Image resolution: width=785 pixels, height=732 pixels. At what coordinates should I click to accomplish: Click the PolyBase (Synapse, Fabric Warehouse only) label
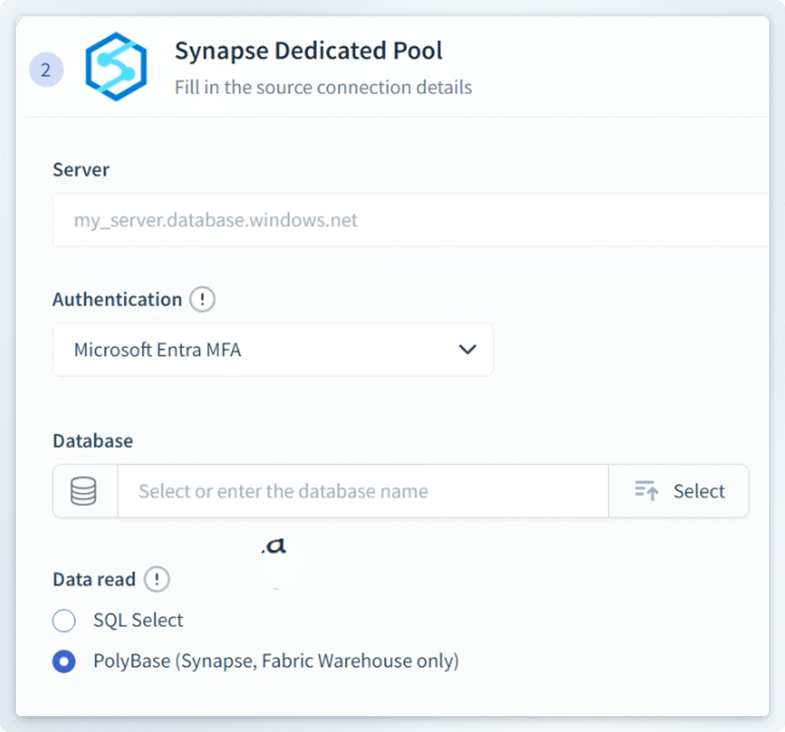point(276,661)
